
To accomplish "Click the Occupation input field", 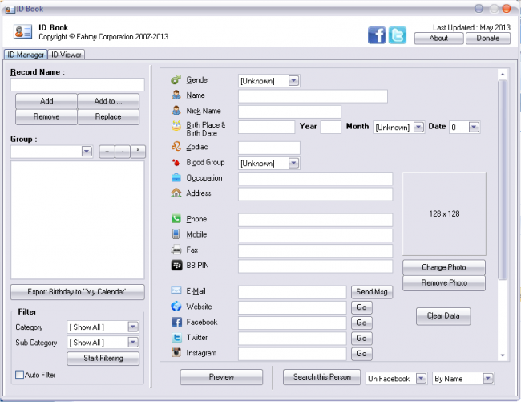I will coord(315,179).
